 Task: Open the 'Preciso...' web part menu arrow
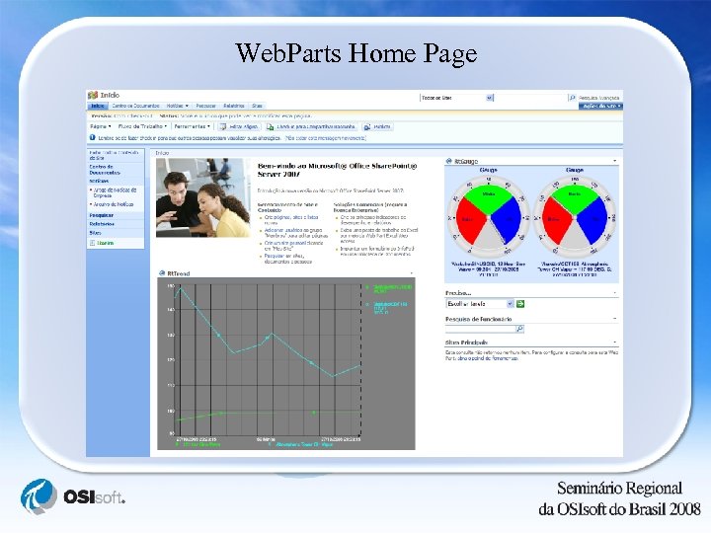click(x=615, y=293)
